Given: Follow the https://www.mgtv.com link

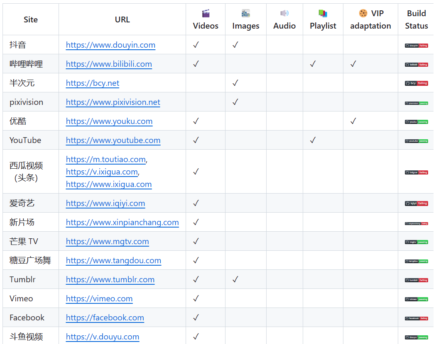Looking at the screenshot, I should [x=108, y=242].
